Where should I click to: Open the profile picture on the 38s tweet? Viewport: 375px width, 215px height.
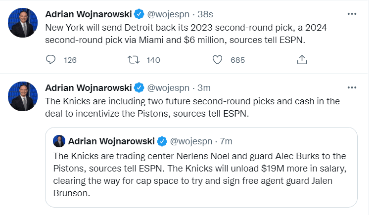[23, 23]
